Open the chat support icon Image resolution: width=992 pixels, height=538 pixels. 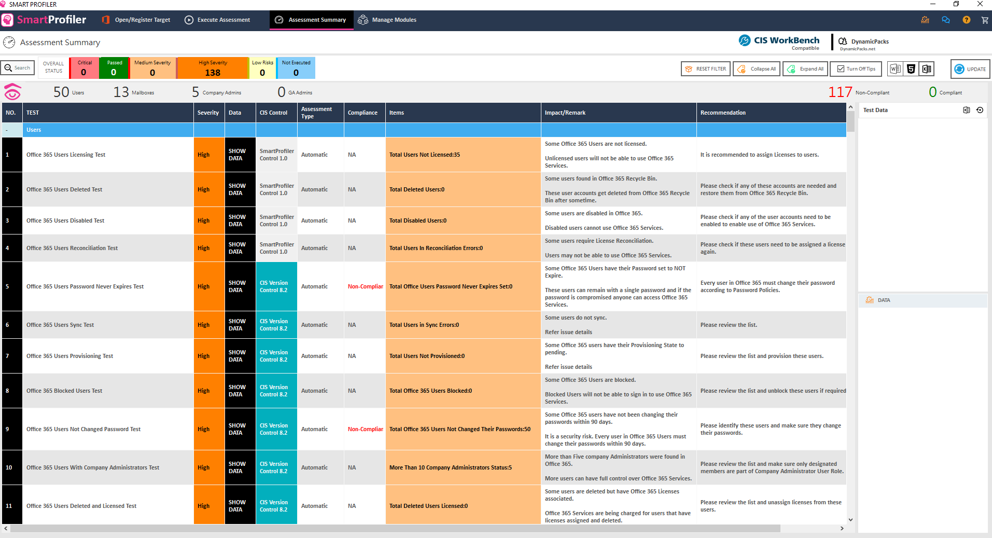pyautogui.click(x=946, y=20)
